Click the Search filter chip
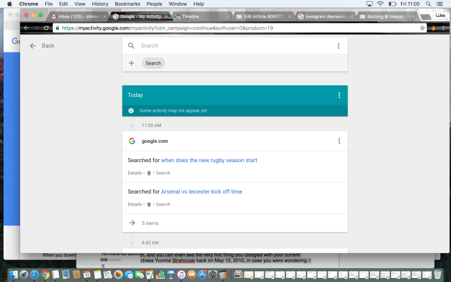This screenshot has width=451, height=282. [x=153, y=63]
